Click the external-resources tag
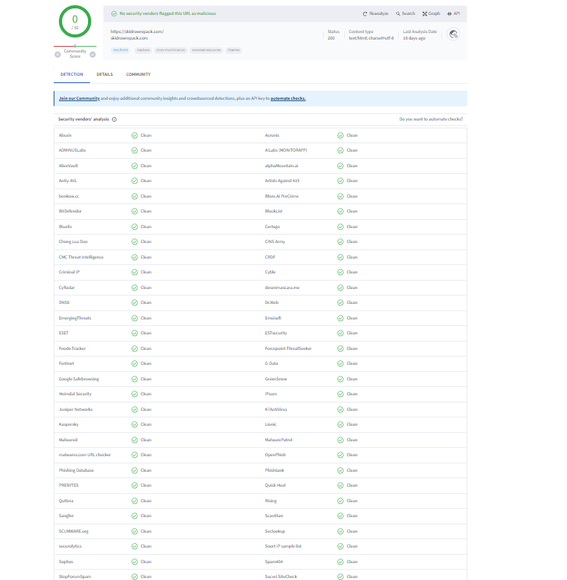567x580 pixels. [206, 49]
